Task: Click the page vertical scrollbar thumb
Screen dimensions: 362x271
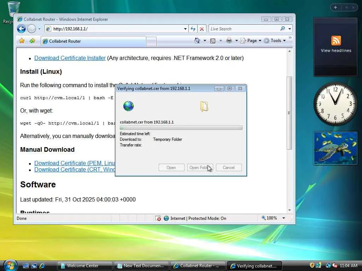Action: coord(289,113)
